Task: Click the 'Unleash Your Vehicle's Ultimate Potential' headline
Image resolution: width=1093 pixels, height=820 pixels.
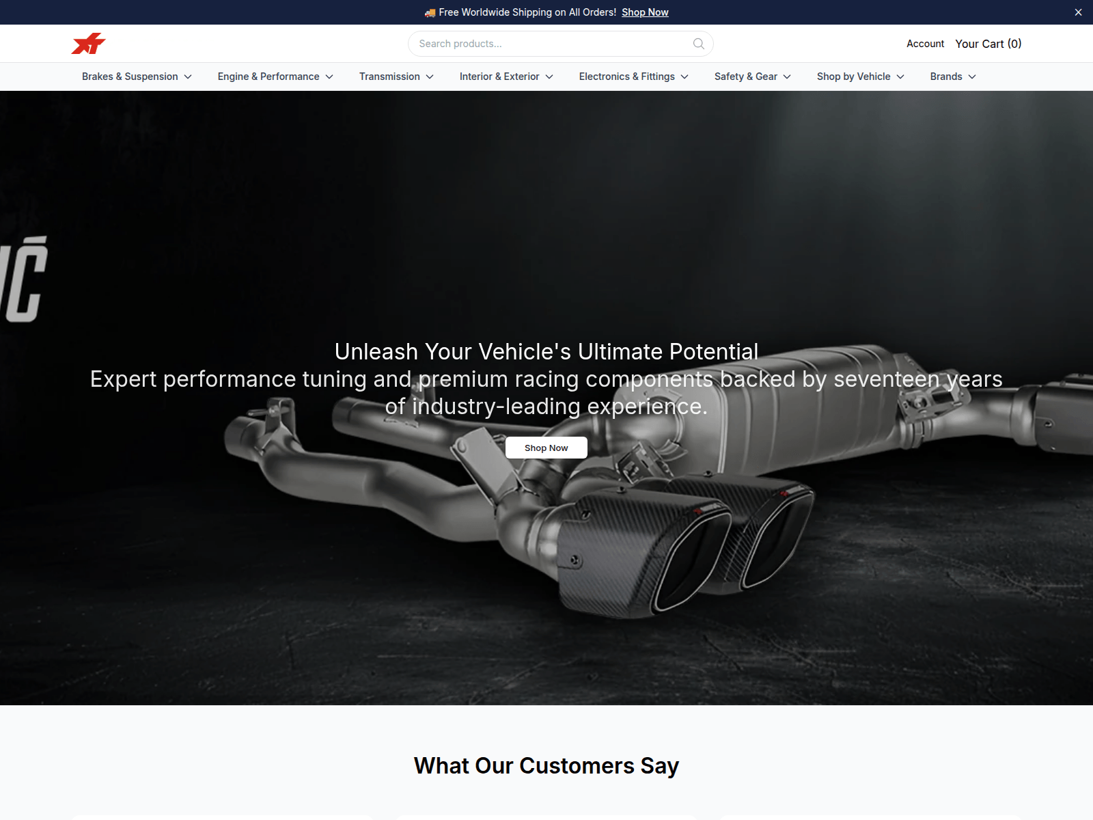Action: pos(546,351)
